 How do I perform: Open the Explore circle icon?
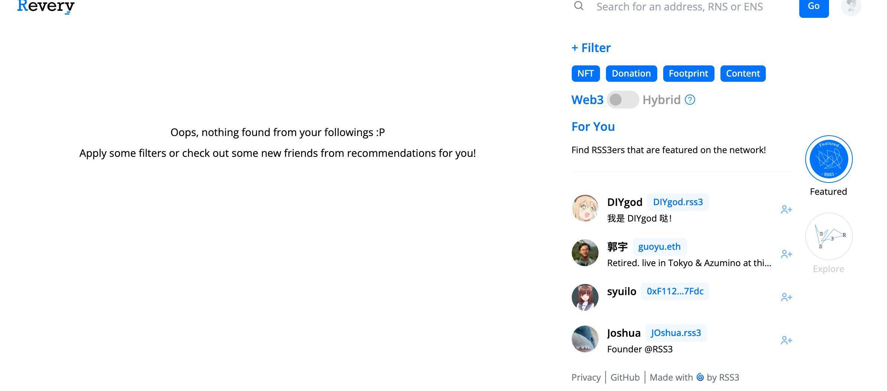829,236
